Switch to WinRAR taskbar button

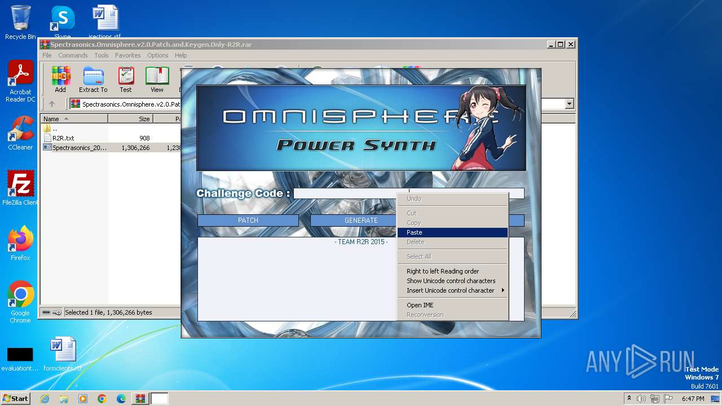pos(140,399)
